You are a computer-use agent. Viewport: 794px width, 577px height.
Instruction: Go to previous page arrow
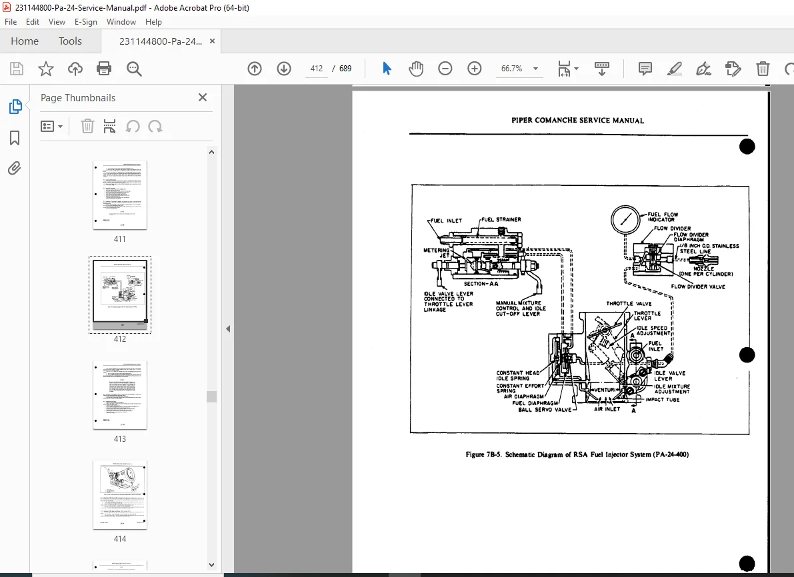point(255,69)
